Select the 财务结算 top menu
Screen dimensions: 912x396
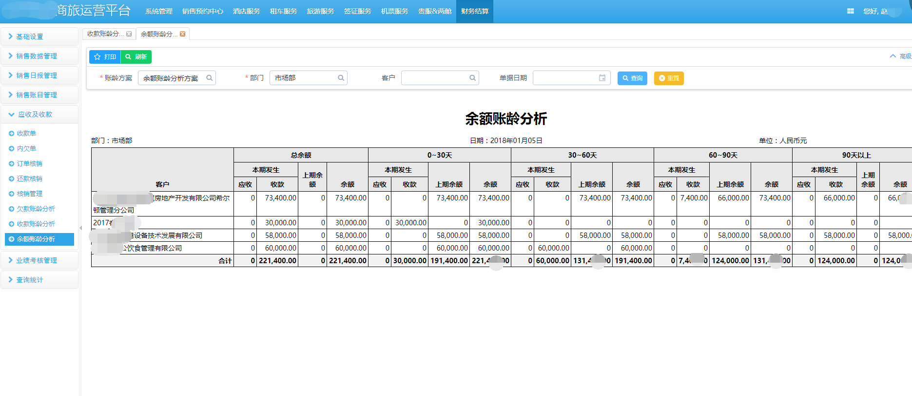[x=475, y=11]
